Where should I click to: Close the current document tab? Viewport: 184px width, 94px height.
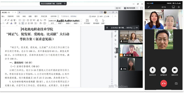pyautogui.click(x=16, y=12)
